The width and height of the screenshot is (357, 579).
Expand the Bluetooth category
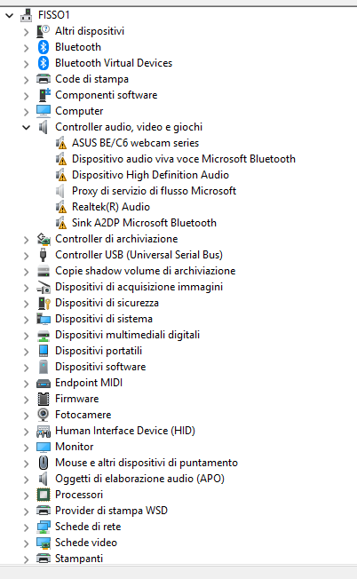pyautogui.click(x=27, y=48)
